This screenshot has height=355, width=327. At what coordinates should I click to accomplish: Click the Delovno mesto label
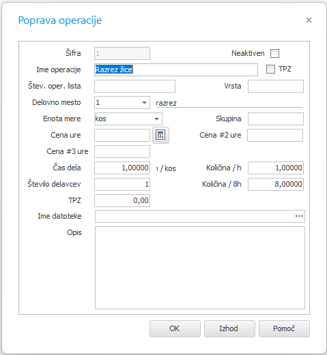[x=57, y=102]
